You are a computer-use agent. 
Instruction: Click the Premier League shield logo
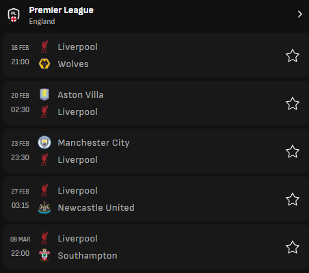[x=14, y=15]
